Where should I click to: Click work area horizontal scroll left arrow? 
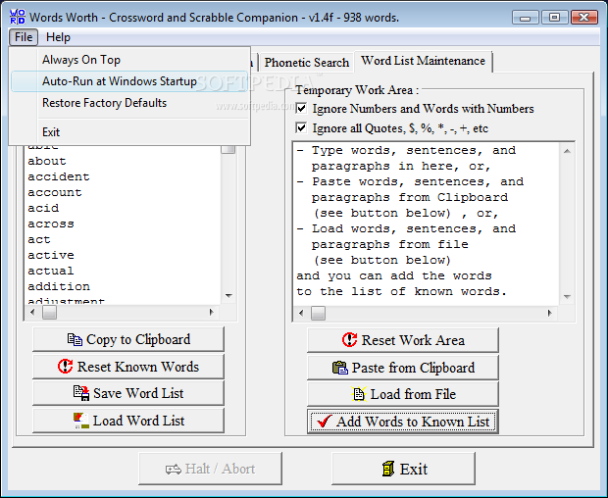(x=301, y=313)
